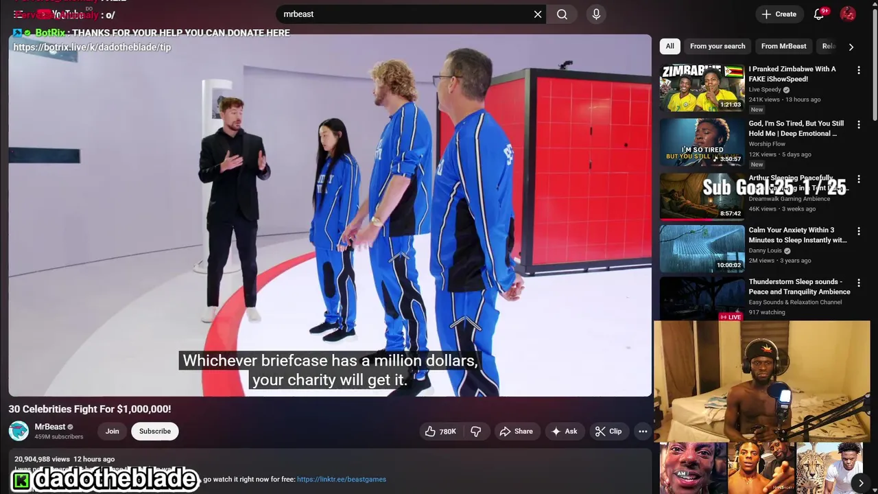Dislike the video with thumbs down

475,431
